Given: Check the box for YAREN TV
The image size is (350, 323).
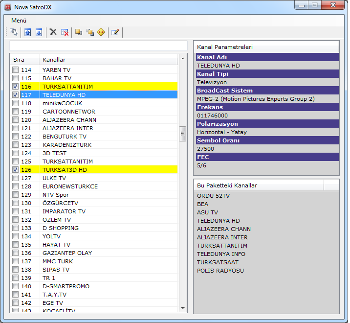Looking at the screenshot, I should pyautogui.click(x=16, y=70).
